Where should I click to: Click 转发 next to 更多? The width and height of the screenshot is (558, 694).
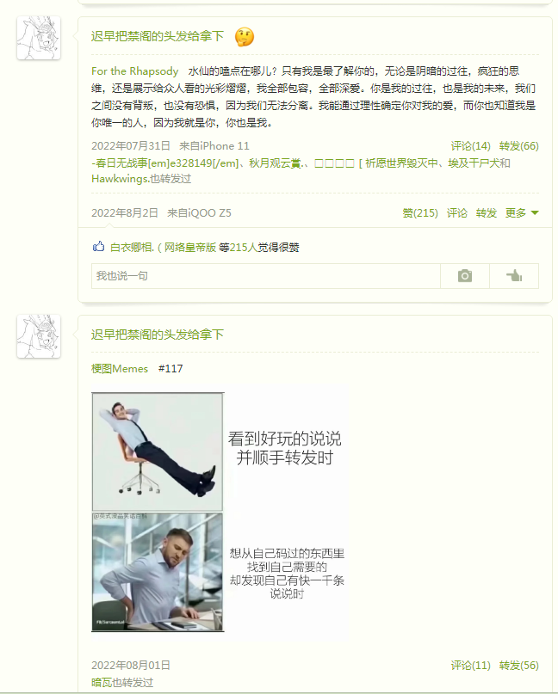(x=487, y=213)
